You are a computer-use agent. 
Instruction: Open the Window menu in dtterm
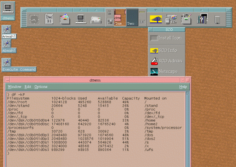[14, 87]
